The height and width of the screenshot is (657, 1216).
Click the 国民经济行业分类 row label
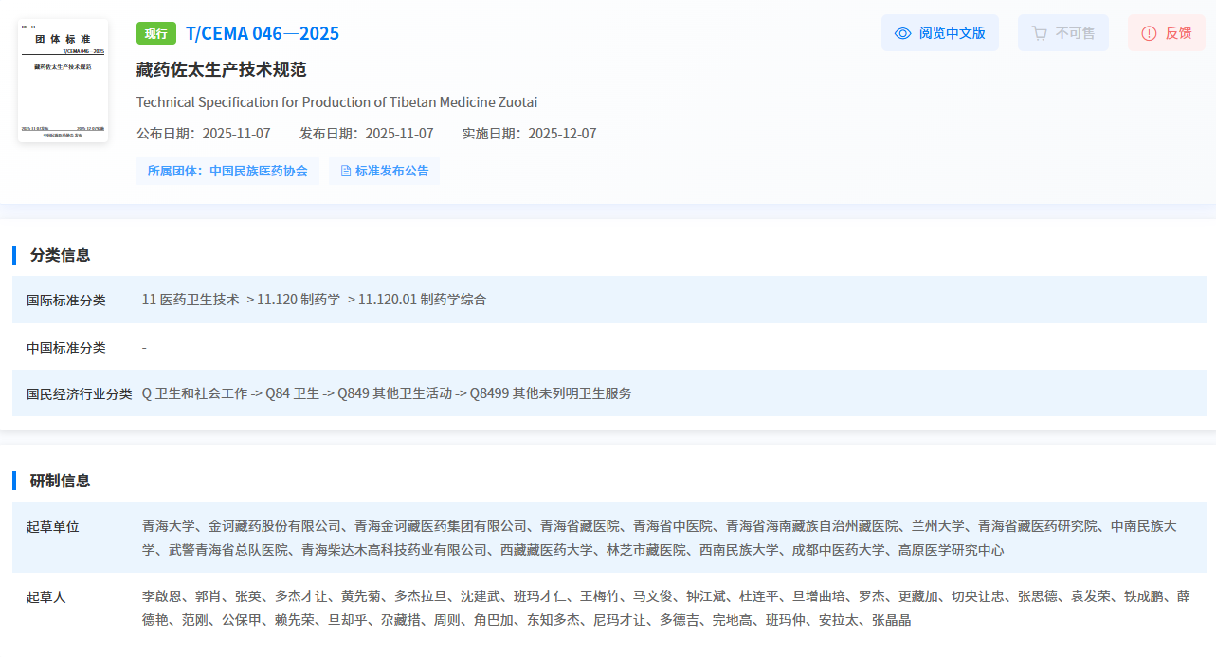point(80,393)
